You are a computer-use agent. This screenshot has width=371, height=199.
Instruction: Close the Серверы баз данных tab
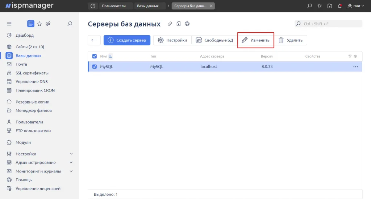211,6
